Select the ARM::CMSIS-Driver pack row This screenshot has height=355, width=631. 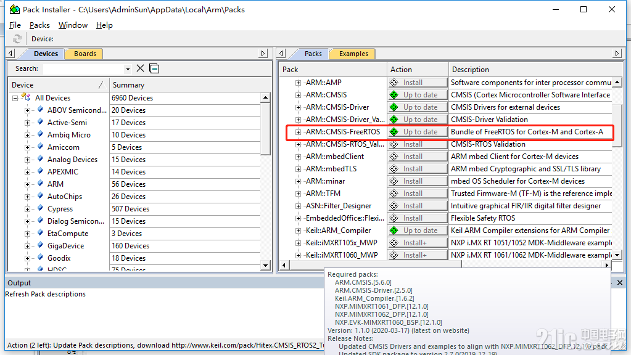[337, 107]
